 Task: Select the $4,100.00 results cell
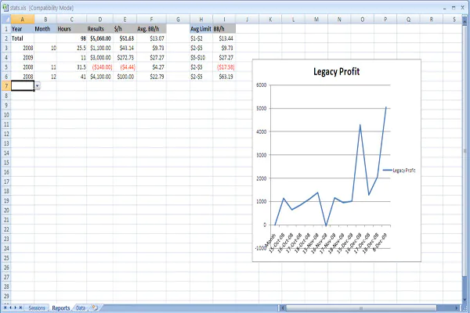(99, 77)
